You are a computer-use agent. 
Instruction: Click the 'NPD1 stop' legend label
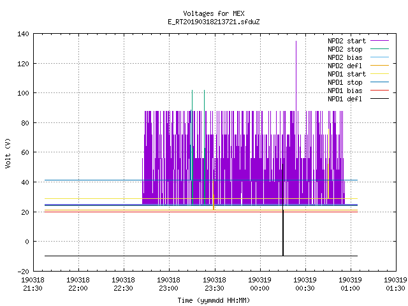coord(345,82)
